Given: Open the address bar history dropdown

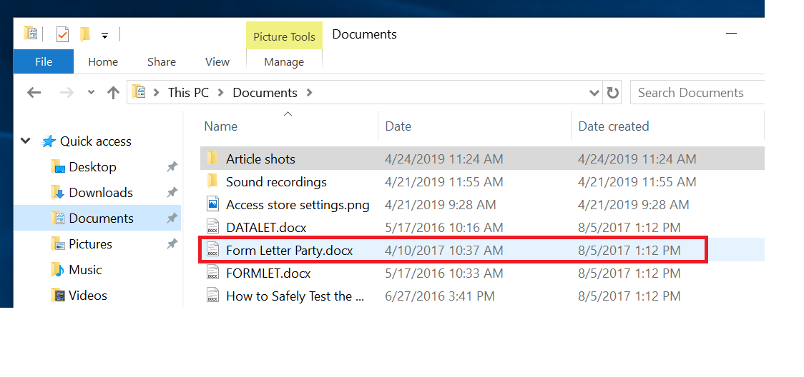Looking at the screenshot, I should pos(594,93).
